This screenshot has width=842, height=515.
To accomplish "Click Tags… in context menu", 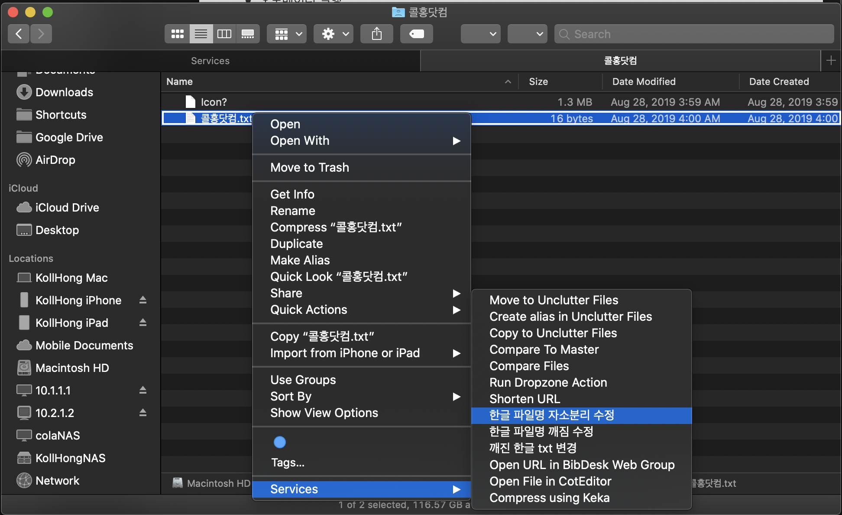I will [288, 463].
